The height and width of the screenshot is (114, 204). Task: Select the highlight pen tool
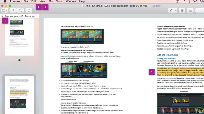[171, 11]
